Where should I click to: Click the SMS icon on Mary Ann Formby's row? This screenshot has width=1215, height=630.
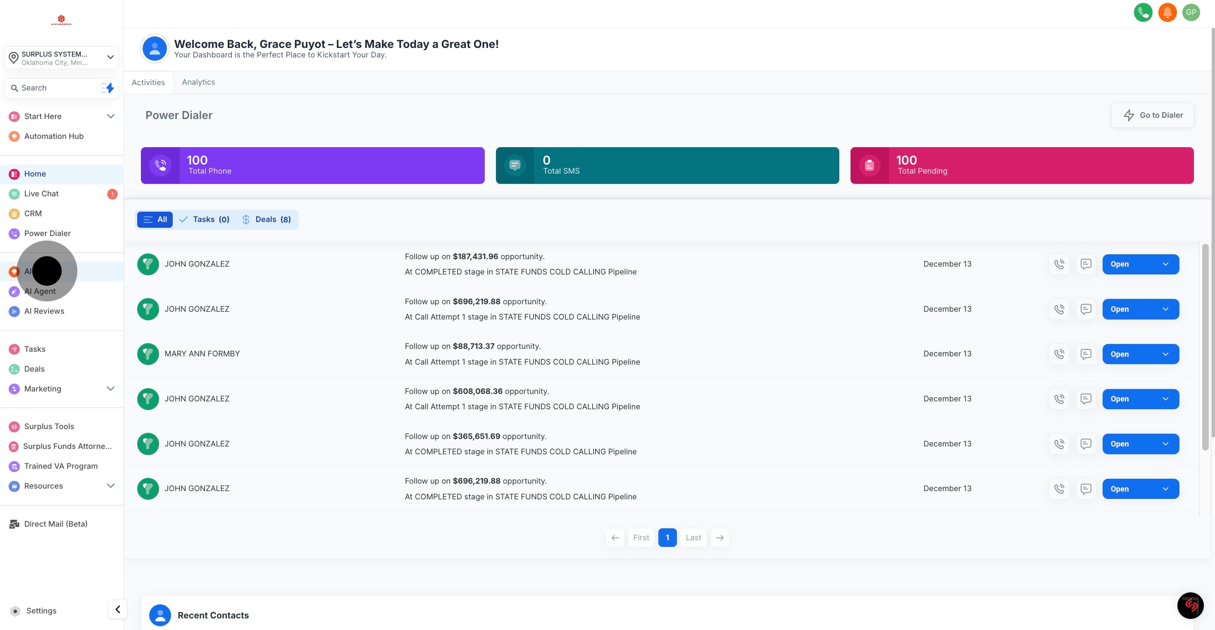[x=1086, y=354]
